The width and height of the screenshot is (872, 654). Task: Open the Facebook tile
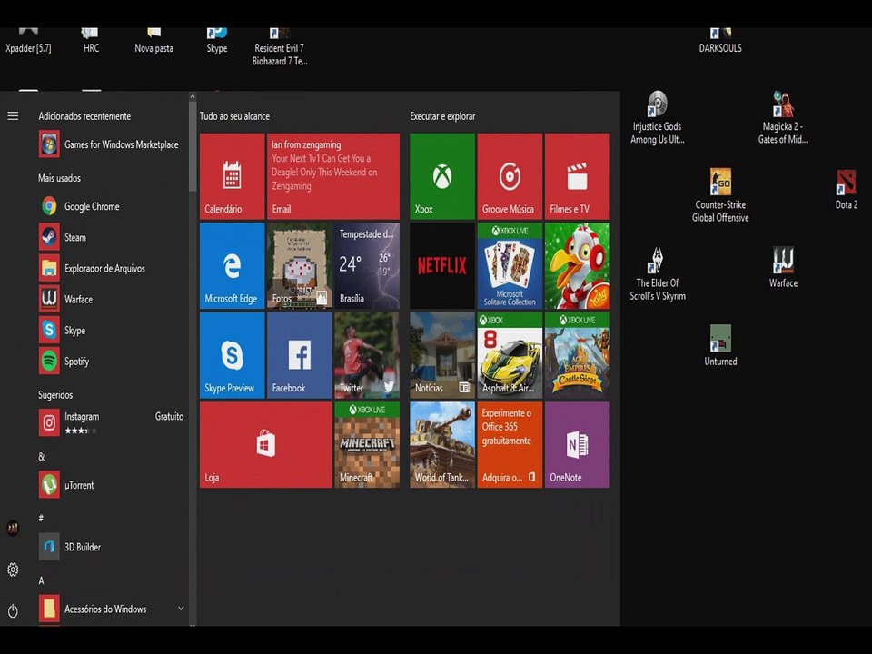point(299,355)
